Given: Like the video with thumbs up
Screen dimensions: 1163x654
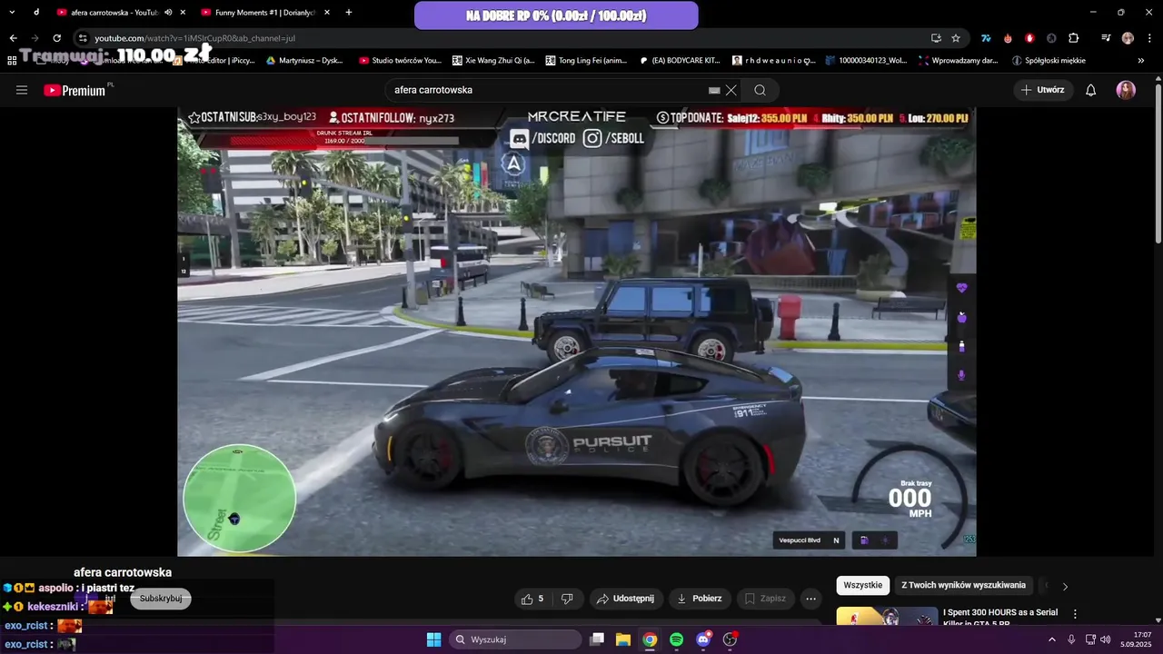Looking at the screenshot, I should coord(532,599).
